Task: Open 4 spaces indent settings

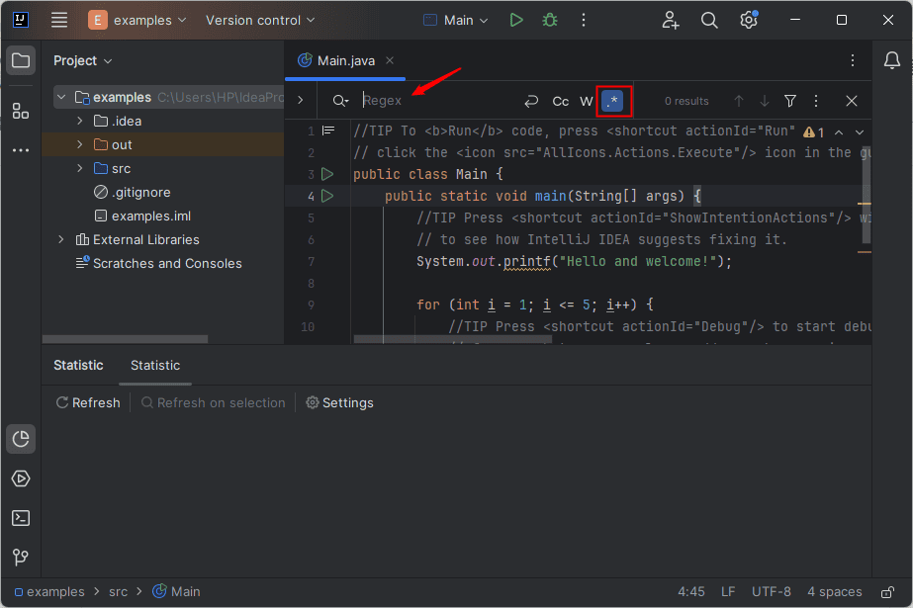Action: (x=835, y=592)
